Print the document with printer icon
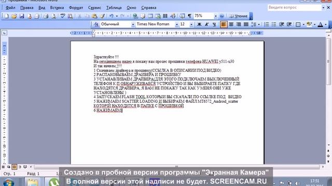Image resolution: width=332 pixels, height=186 pixels. pos(46,16)
